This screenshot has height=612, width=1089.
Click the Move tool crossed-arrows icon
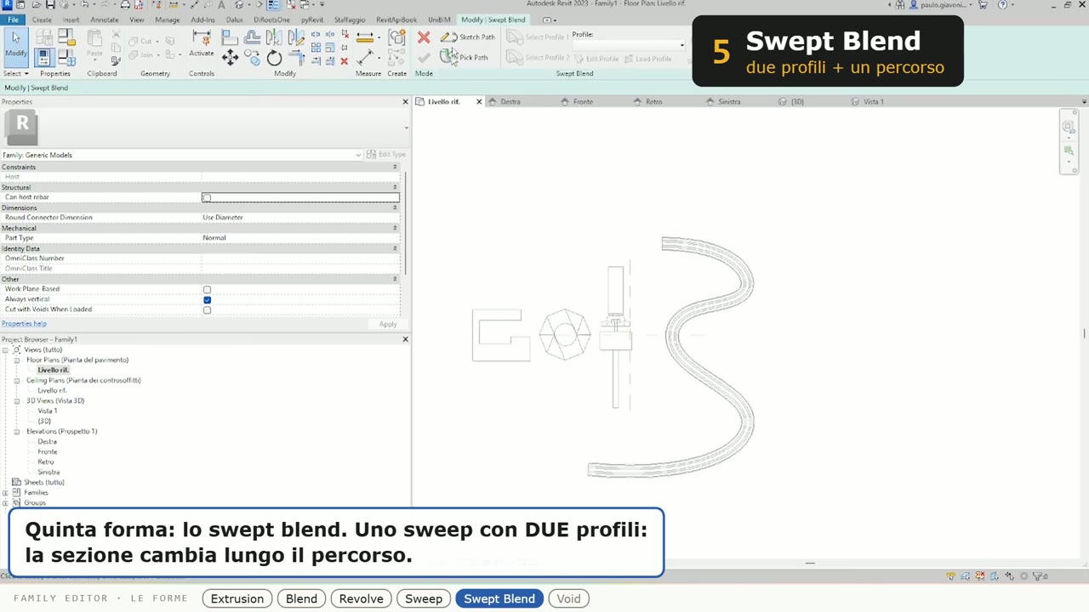pyautogui.click(x=230, y=57)
